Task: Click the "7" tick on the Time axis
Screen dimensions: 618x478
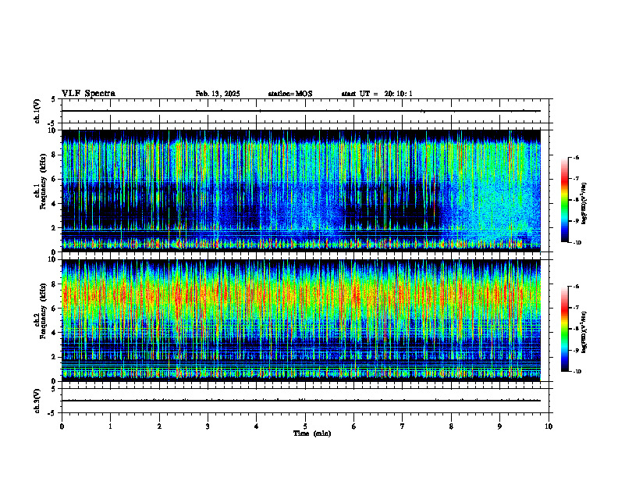Action: [x=403, y=426]
